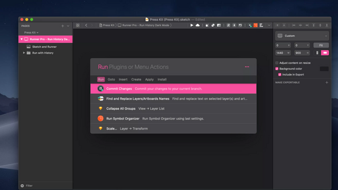Viewport: 338px width, 190px height.
Task: Click the align bottom icon in inspector
Action: (x=327, y=25)
